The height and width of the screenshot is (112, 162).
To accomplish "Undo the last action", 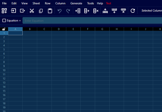I will pos(59,11).
